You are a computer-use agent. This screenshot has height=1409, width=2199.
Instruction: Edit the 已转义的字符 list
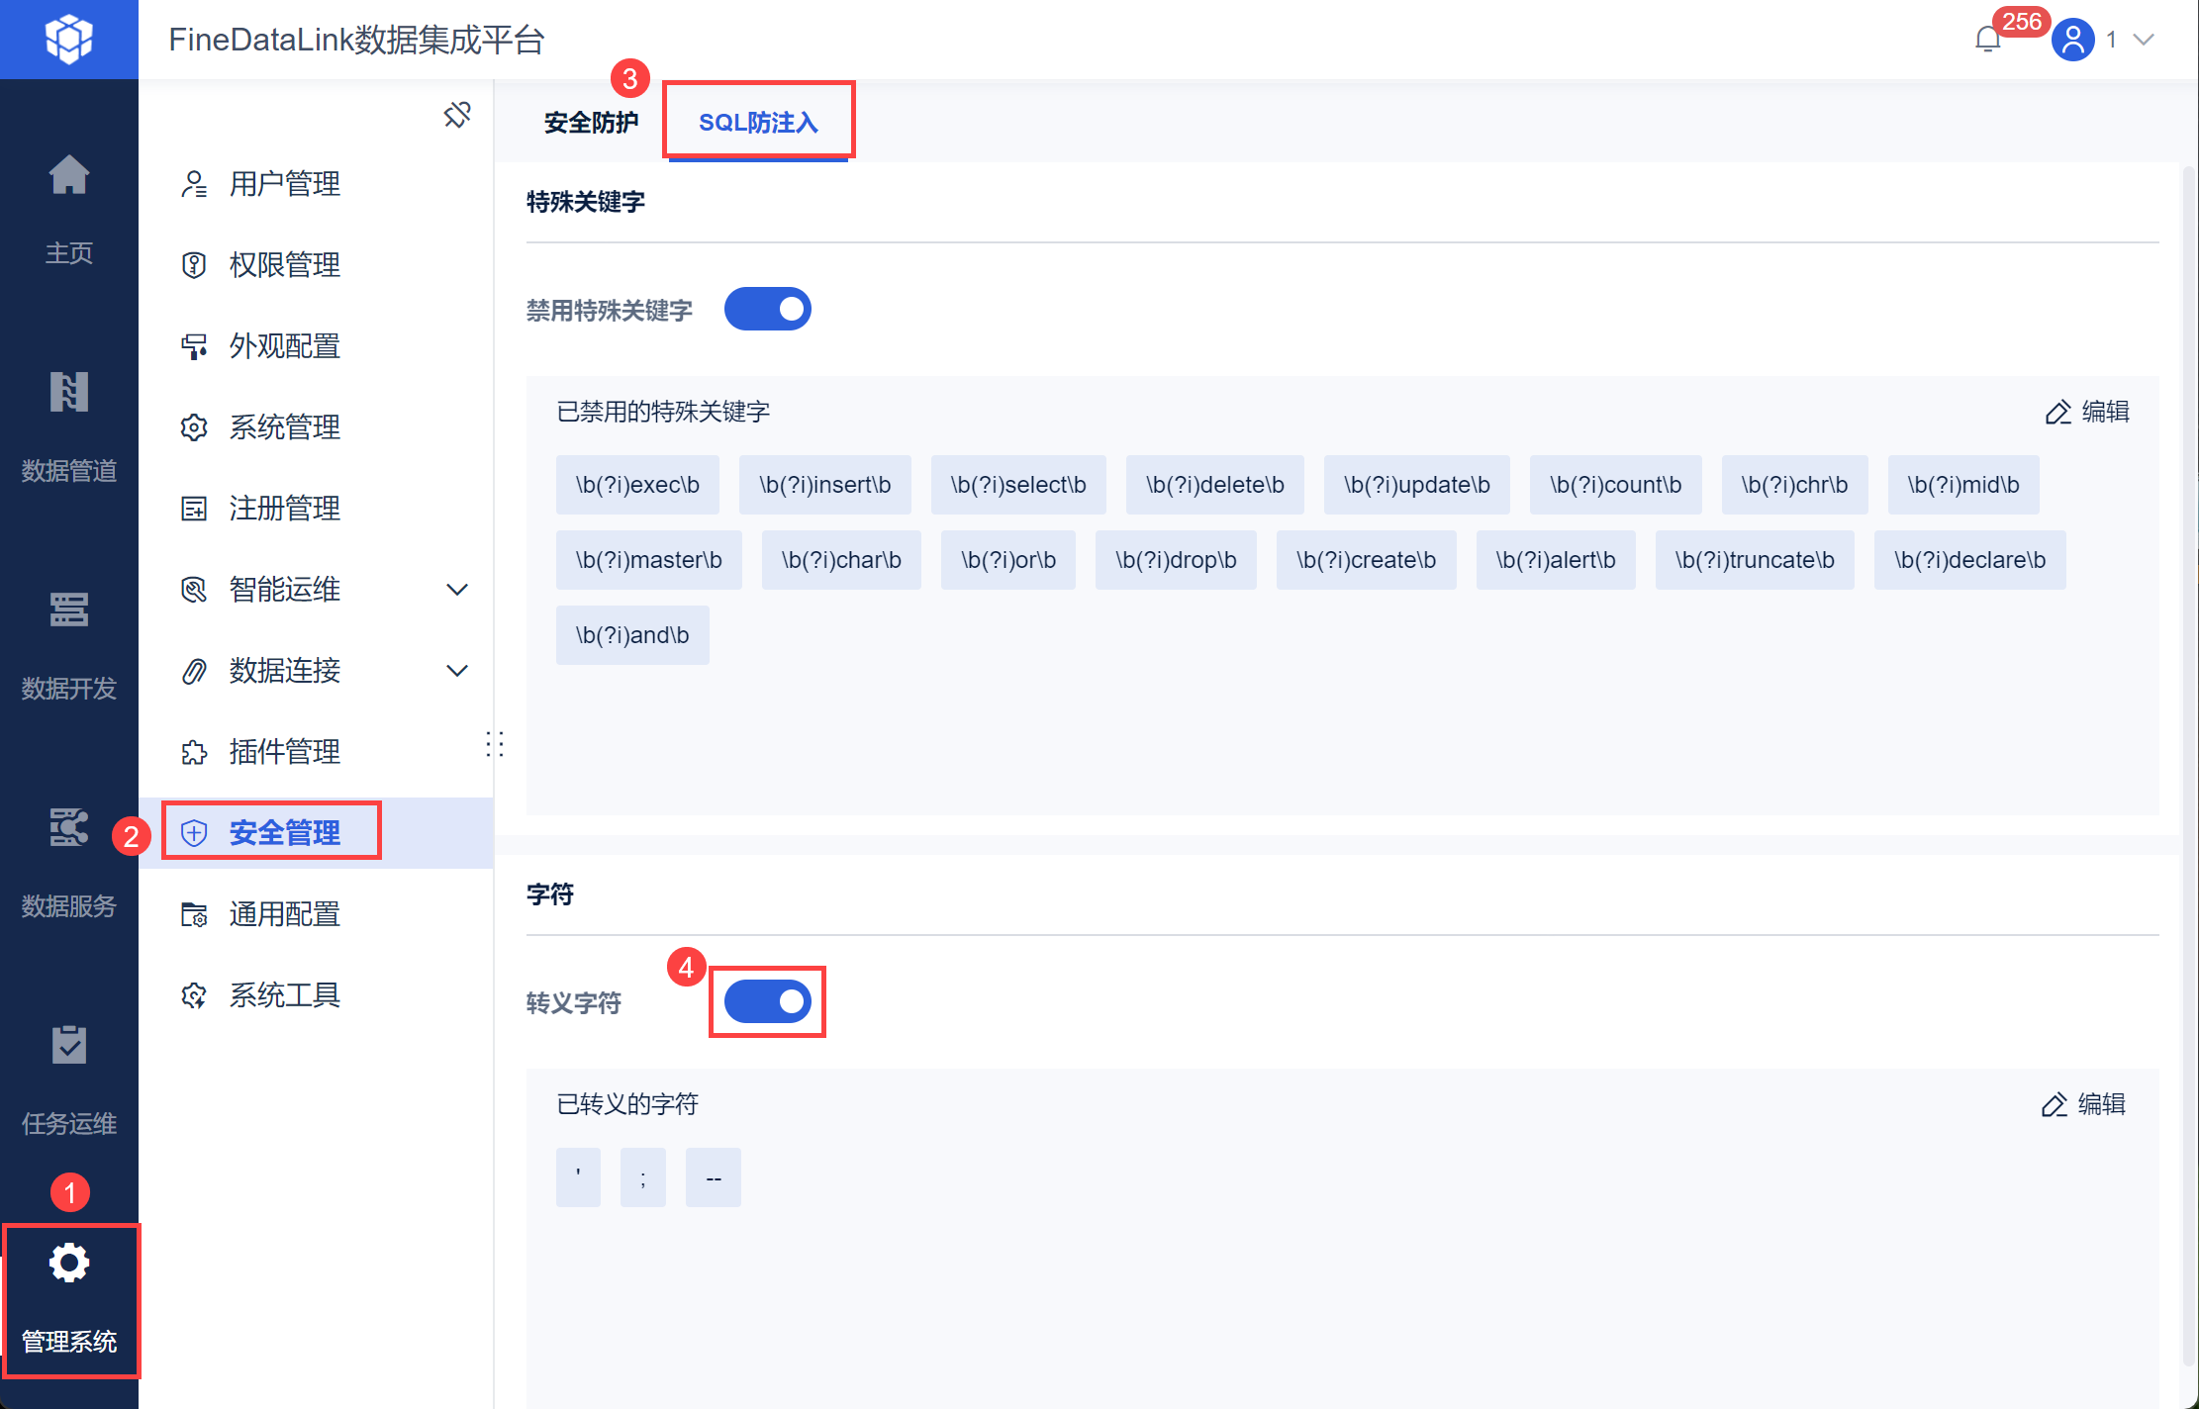[2083, 1104]
